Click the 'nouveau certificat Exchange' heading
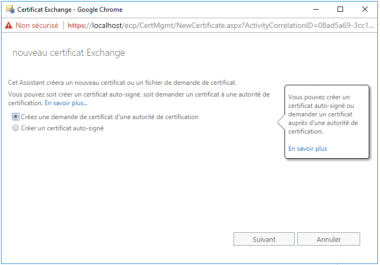 click(x=69, y=53)
